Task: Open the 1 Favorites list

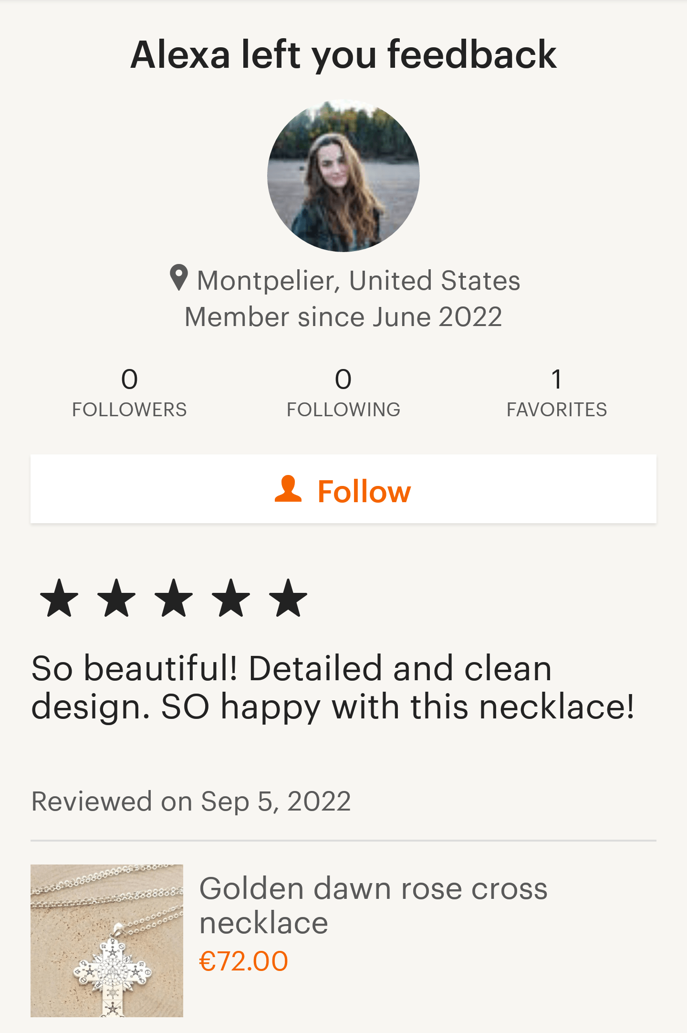Action: click(557, 392)
